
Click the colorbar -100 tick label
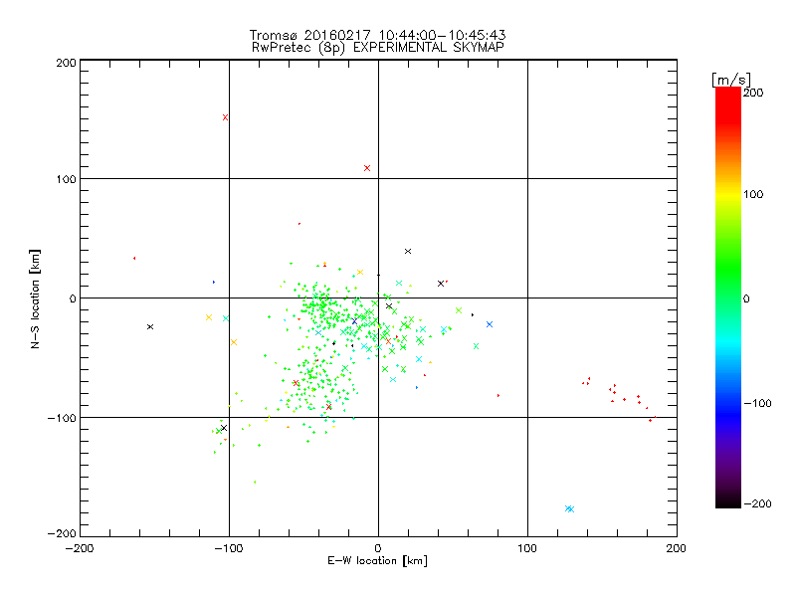(x=757, y=403)
